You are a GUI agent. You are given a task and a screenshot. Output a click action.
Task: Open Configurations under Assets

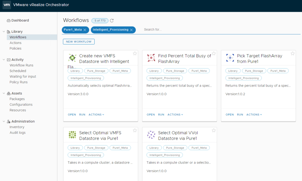tap(21, 105)
